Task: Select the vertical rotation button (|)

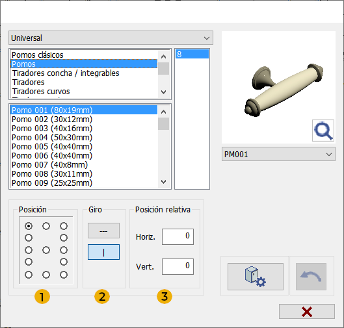Action: (103, 252)
